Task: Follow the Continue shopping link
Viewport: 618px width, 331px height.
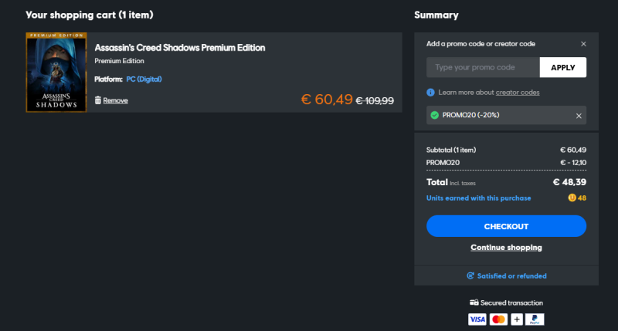Action: click(x=506, y=248)
